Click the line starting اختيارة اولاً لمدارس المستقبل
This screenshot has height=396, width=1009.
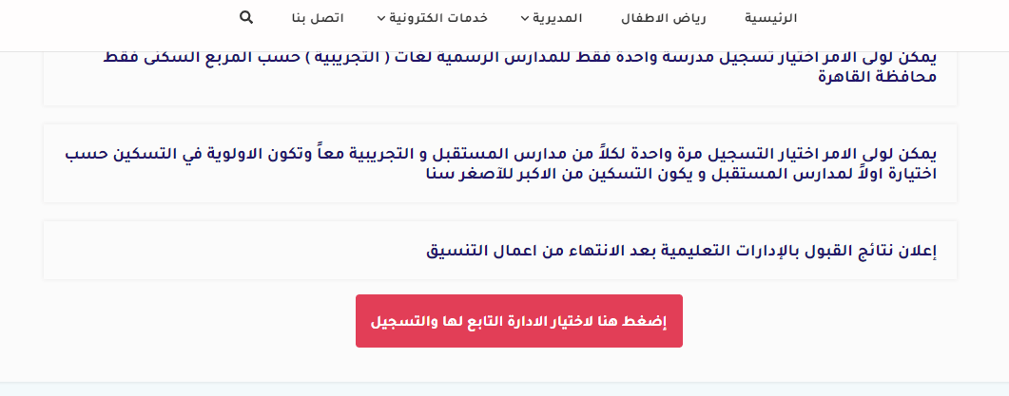point(682,174)
